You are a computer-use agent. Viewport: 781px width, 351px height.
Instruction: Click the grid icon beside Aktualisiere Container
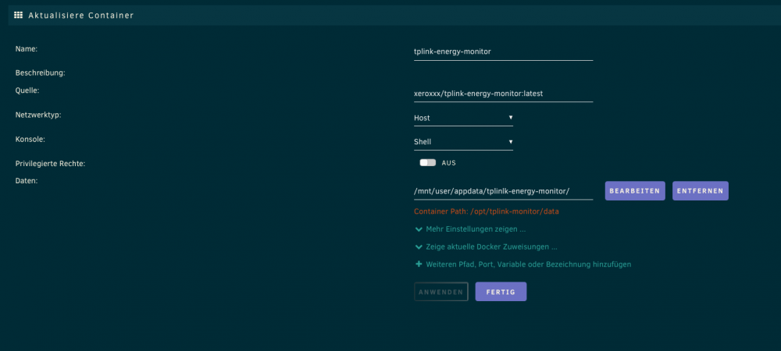click(19, 16)
